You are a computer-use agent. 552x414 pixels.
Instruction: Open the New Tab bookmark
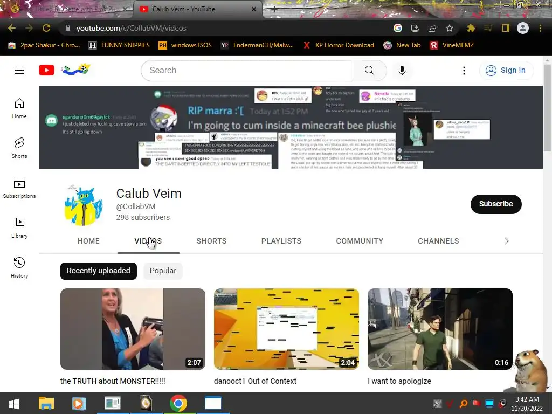(402, 45)
